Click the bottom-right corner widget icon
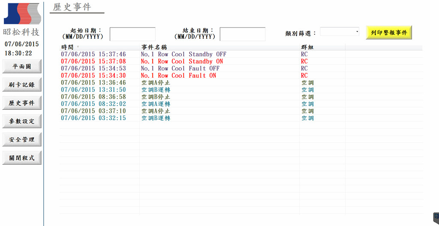 point(436,217)
